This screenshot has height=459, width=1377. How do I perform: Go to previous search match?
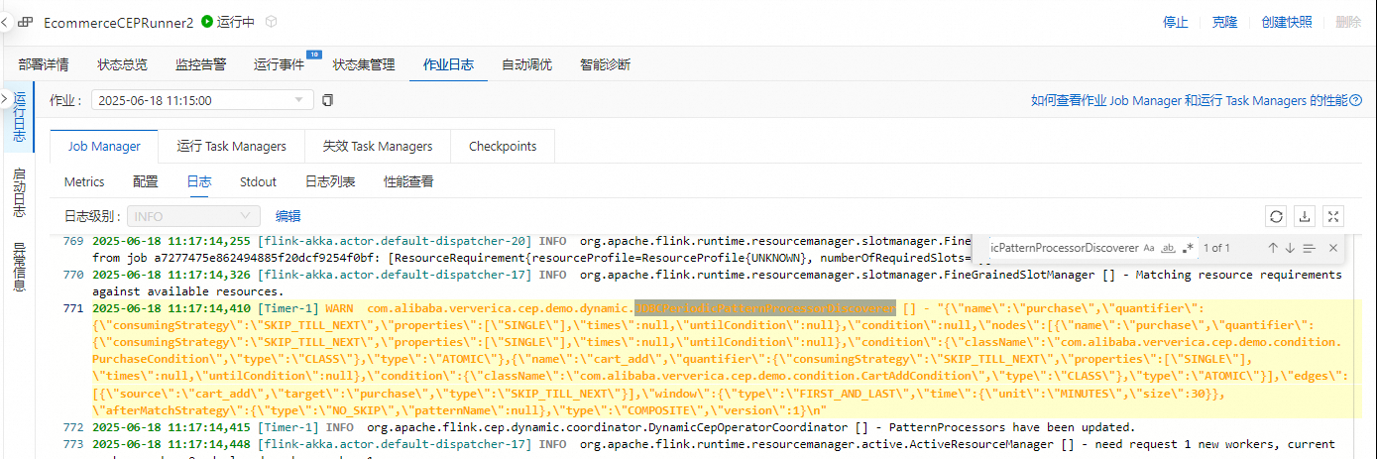point(1272,248)
